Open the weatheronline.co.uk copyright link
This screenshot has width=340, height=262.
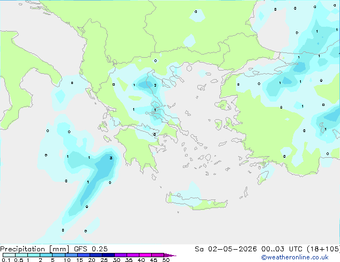(x=295, y=257)
